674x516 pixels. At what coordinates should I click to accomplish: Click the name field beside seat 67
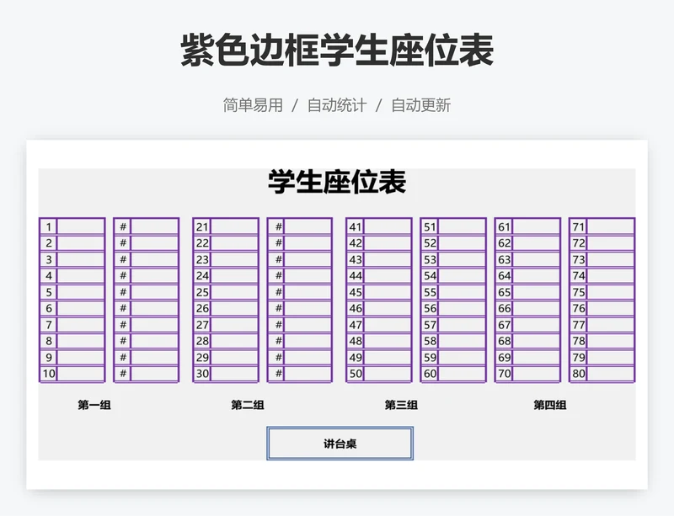(537, 325)
